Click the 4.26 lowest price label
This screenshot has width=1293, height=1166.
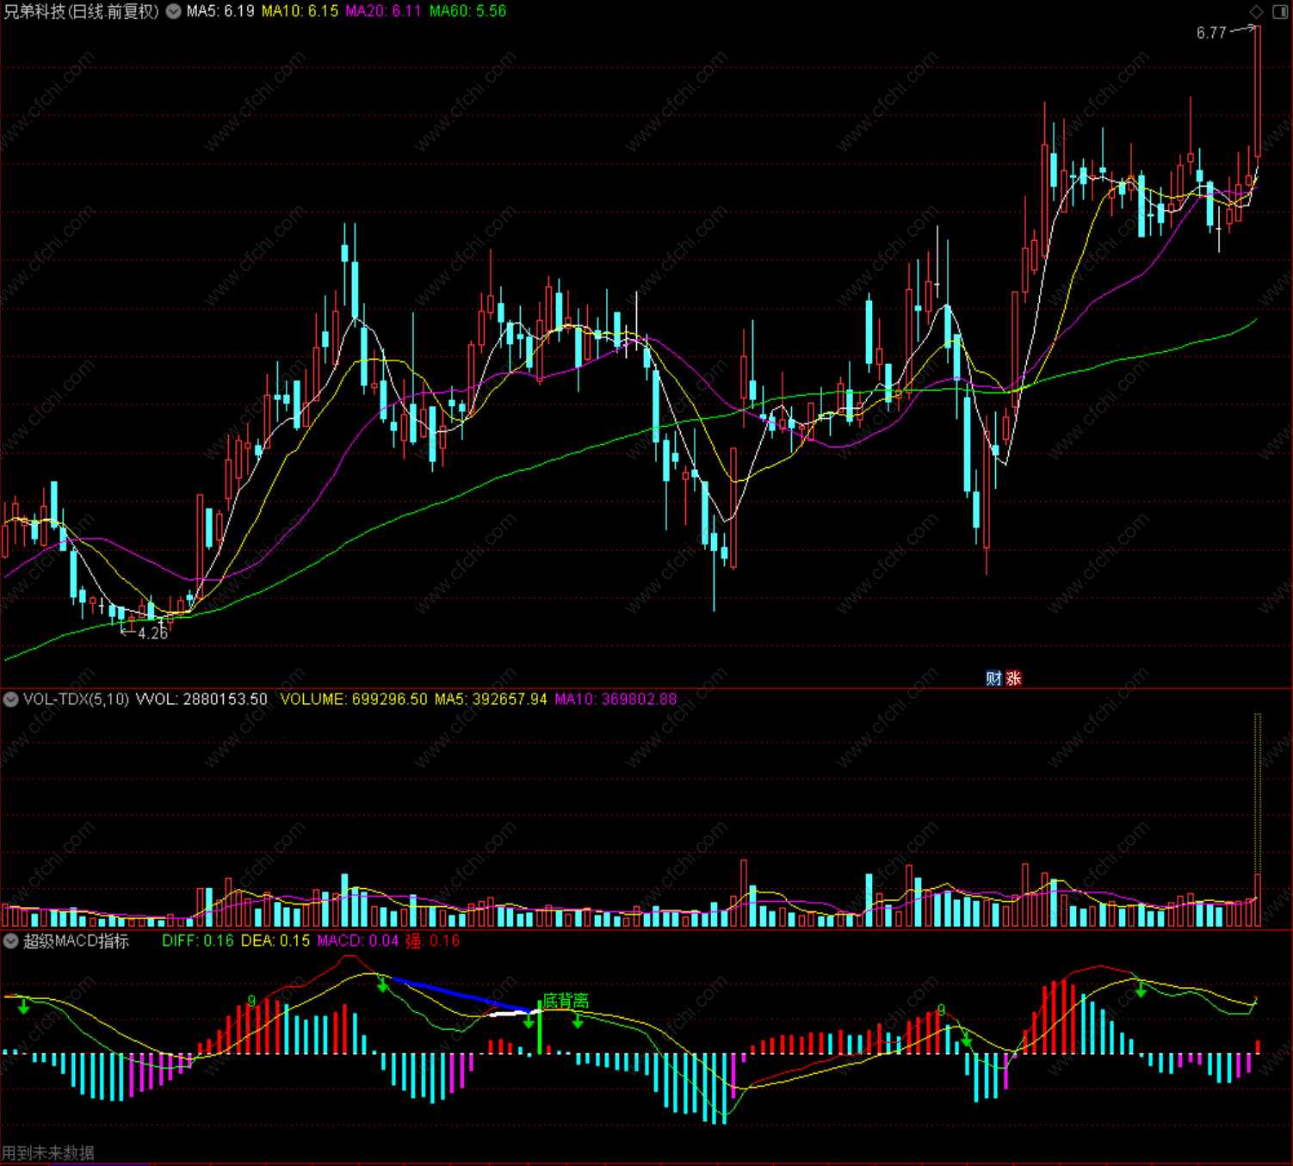coord(152,633)
